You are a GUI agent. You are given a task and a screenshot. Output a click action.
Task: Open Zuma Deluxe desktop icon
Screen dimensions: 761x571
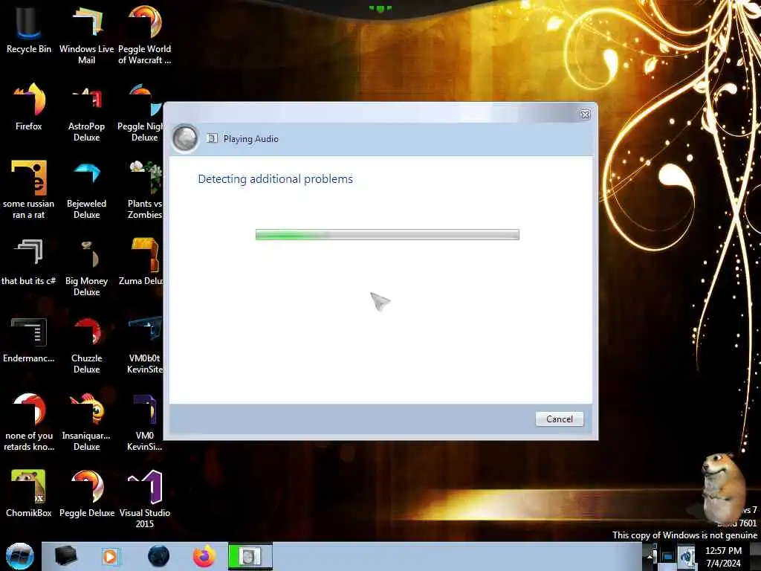pyautogui.click(x=141, y=262)
